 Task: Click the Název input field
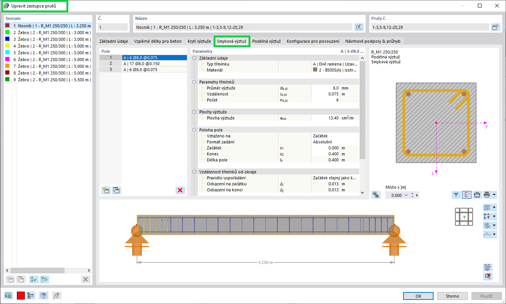click(244, 27)
